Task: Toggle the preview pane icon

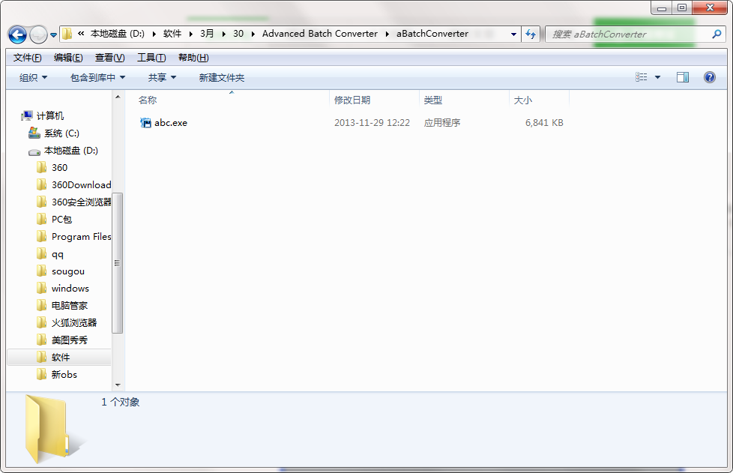Action: (x=683, y=77)
